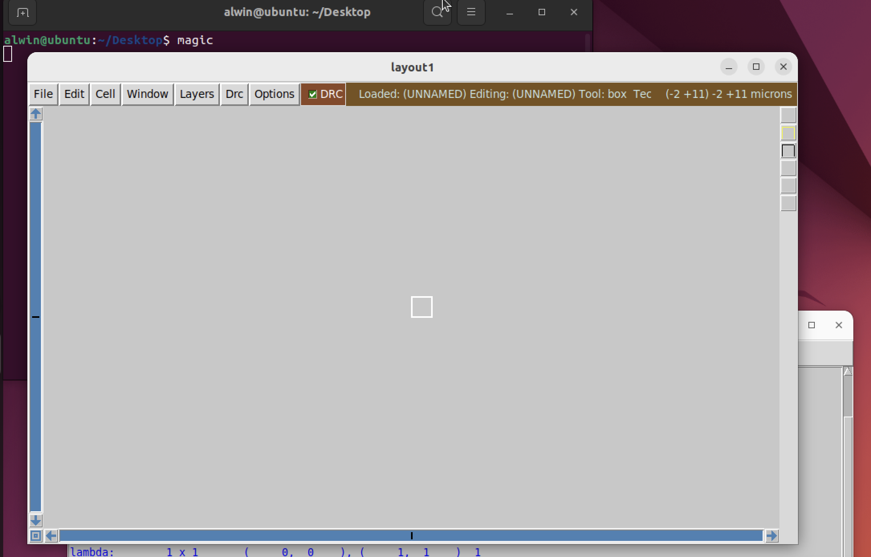Click the horizontal scrollbar left arrow
The height and width of the screenshot is (557, 871).
[51, 536]
